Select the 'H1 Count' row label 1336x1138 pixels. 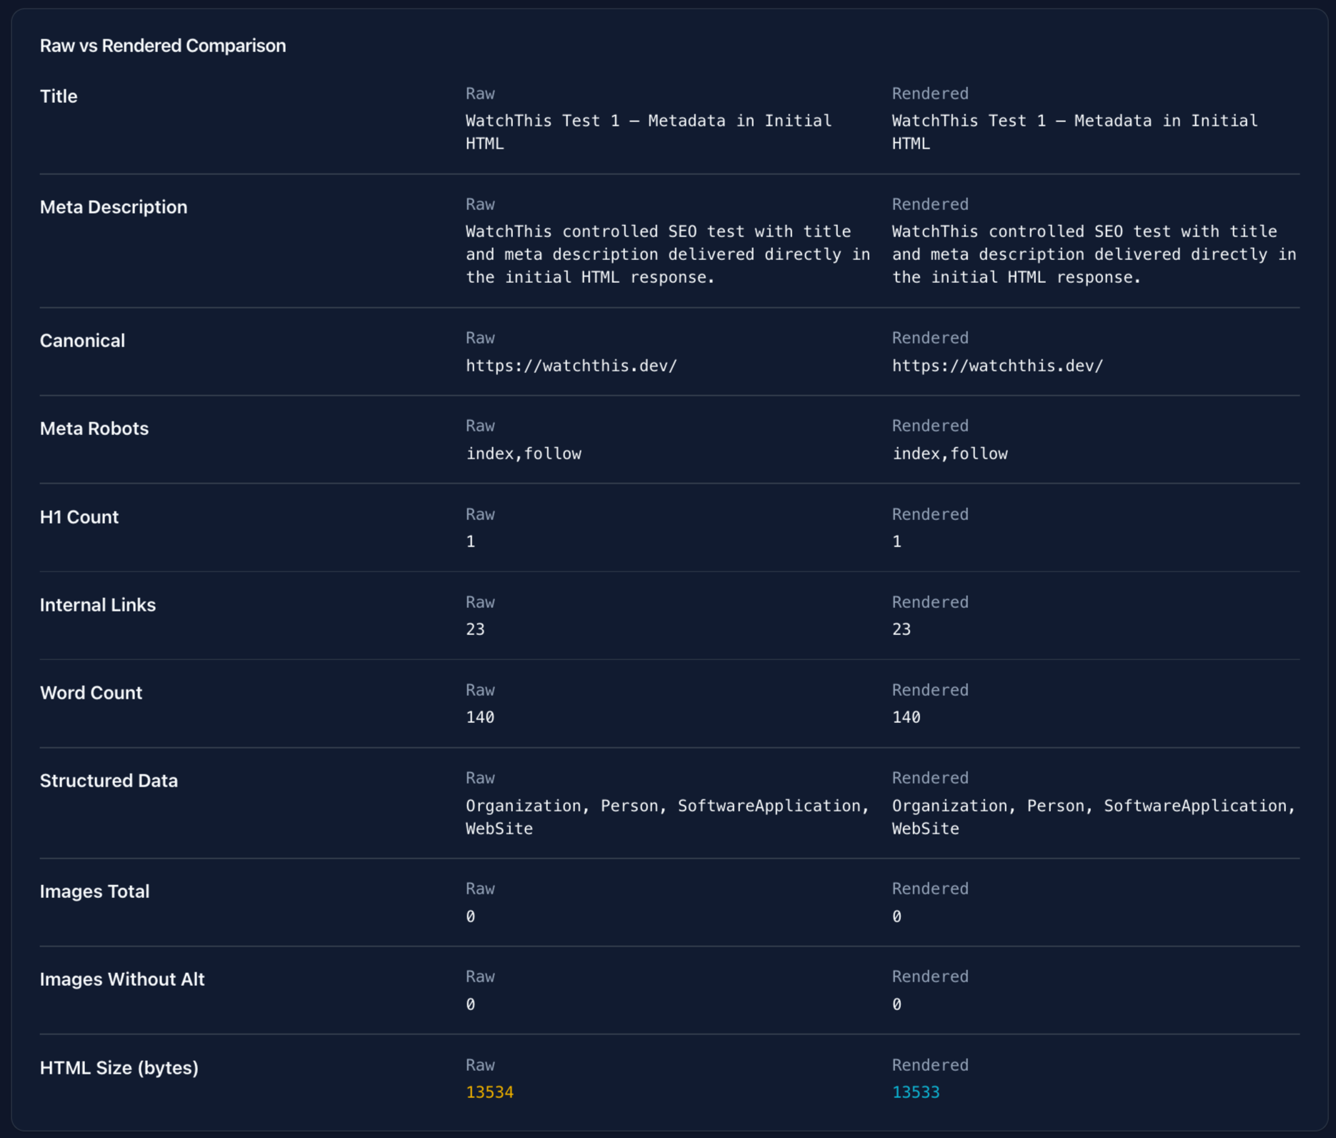coord(79,517)
